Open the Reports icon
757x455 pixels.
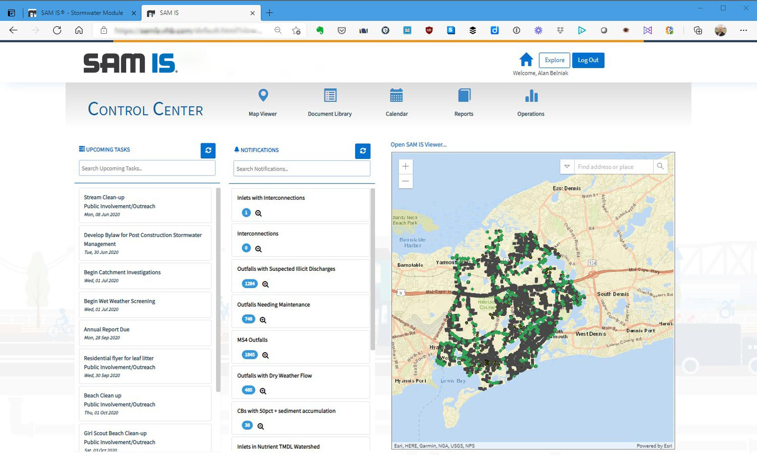(x=464, y=95)
